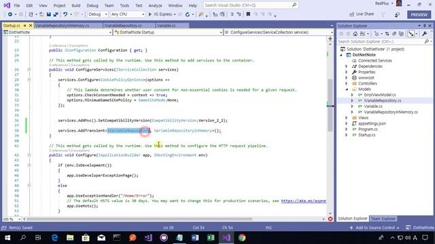
Task: Click Add to Source Control button
Action: (x=375, y=228)
